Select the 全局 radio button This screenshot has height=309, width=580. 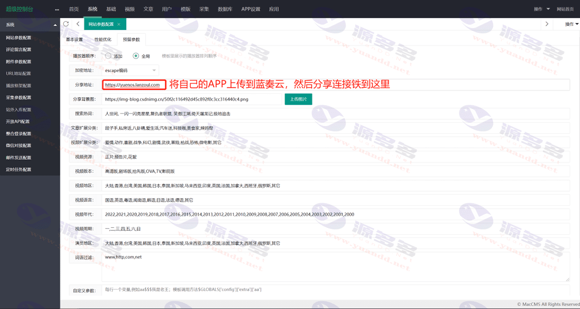pyautogui.click(x=136, y=56)
